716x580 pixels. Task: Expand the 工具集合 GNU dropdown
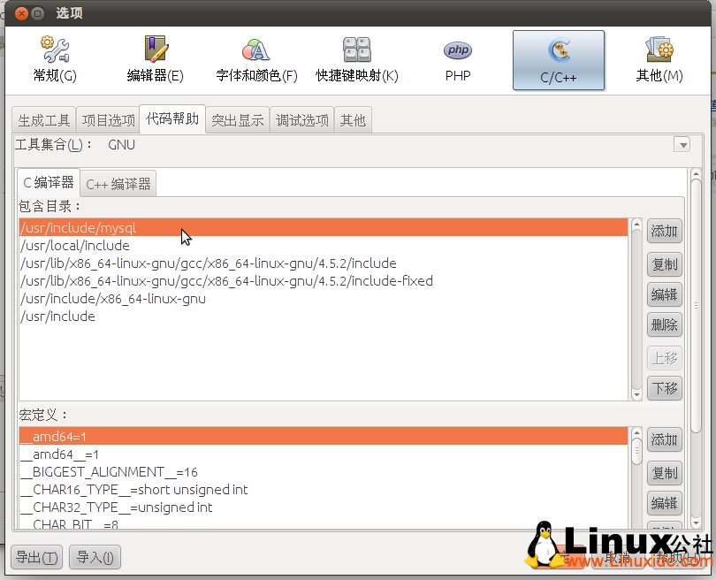681,144
